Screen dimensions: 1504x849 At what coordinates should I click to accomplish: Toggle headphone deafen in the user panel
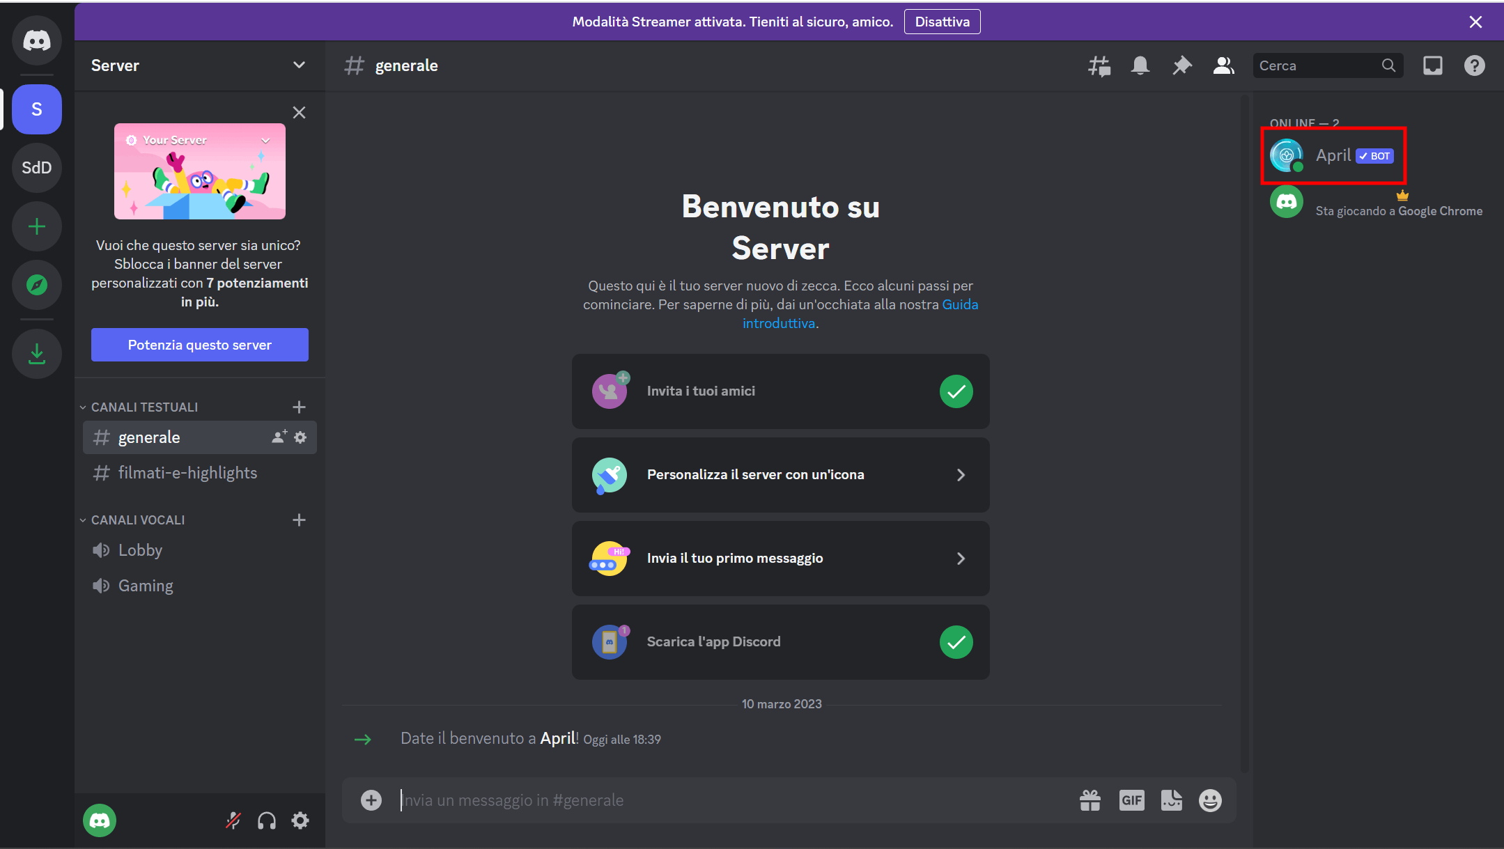267,820
